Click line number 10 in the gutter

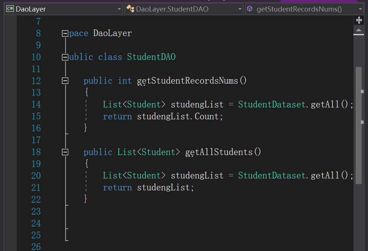tap(36, 57)
